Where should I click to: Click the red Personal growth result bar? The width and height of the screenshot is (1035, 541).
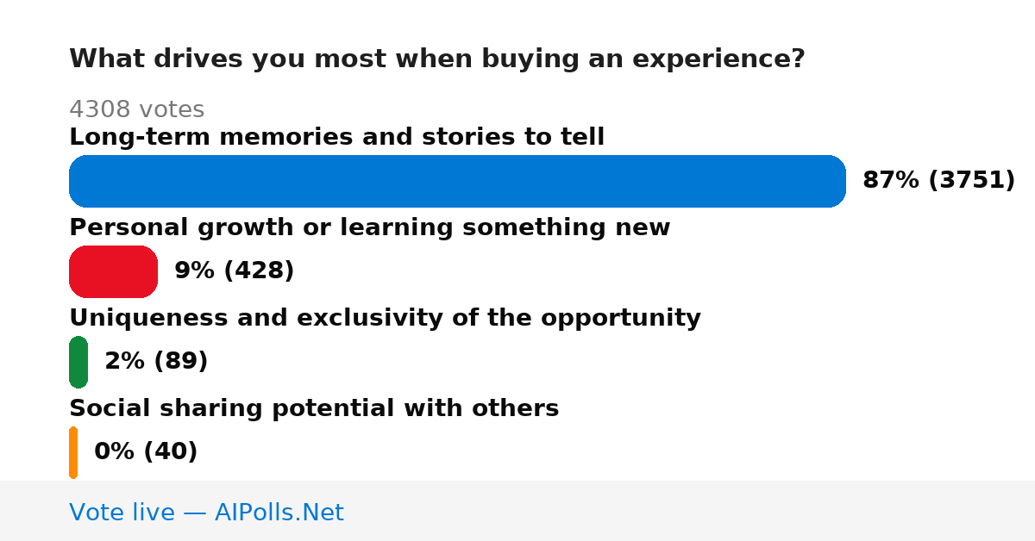(x=113, y=271)
